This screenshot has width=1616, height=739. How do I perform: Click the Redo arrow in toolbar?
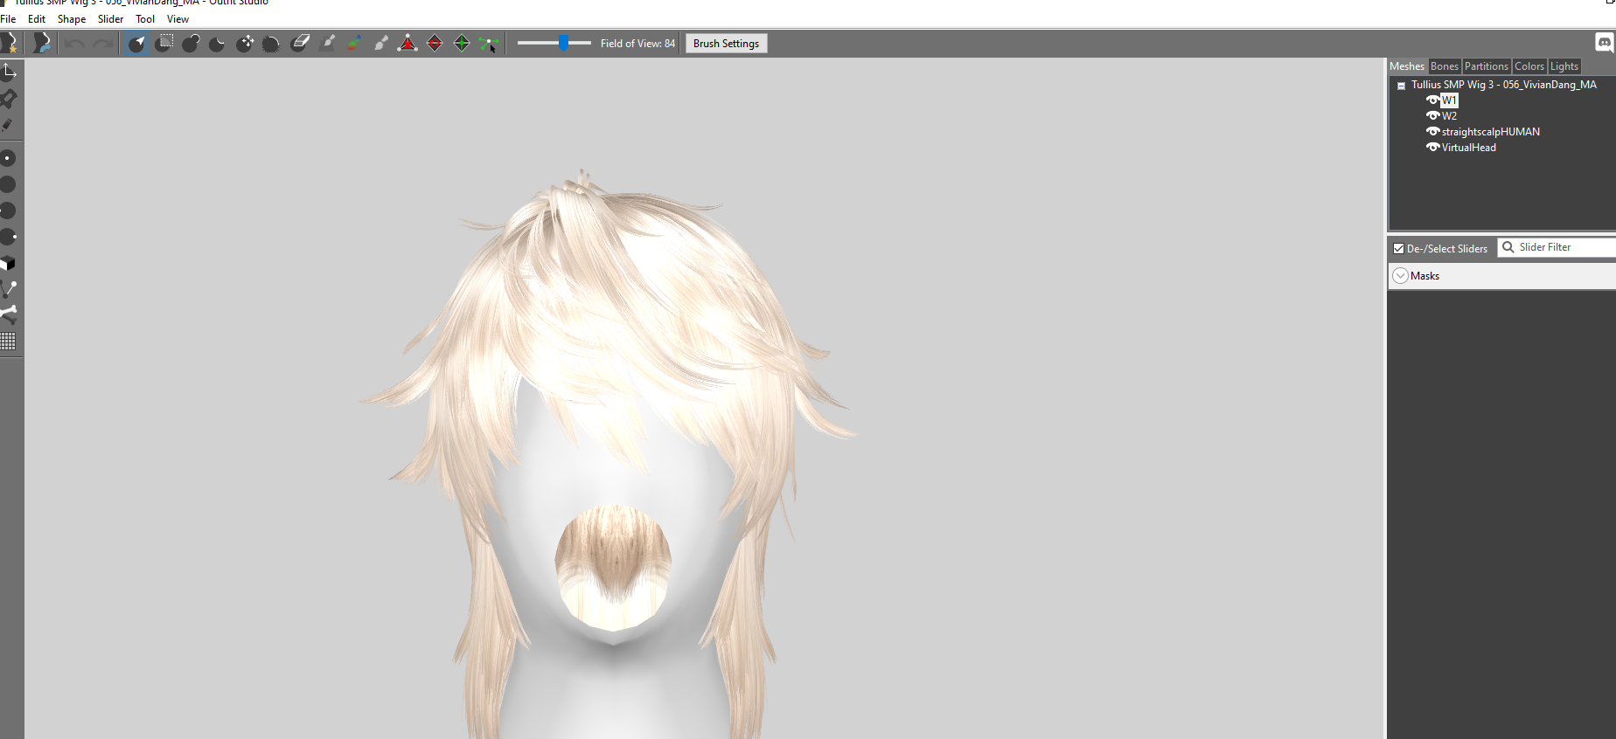pyautogui.click(x=102, y=43)
